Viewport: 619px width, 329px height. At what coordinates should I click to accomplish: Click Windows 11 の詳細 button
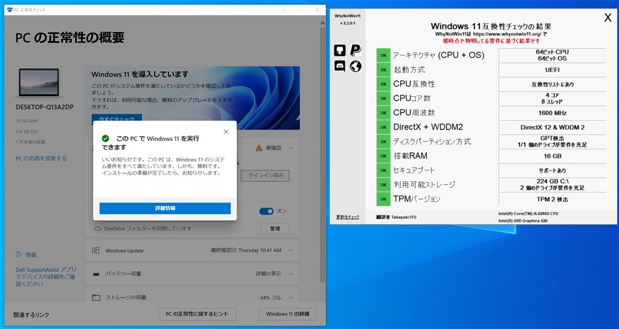tap(287, 314)
